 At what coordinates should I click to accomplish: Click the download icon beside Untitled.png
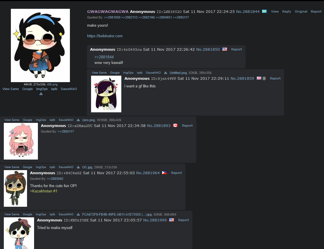[165, 73]
